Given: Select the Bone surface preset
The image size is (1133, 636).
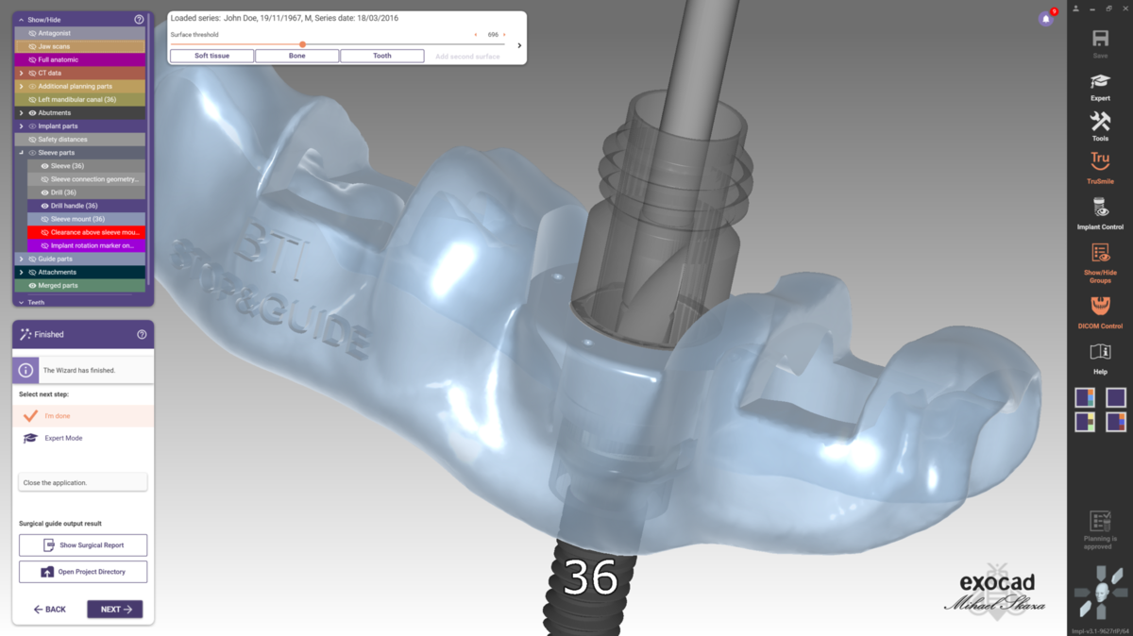Looking at the screenshot, I should (x=296, y=56).
